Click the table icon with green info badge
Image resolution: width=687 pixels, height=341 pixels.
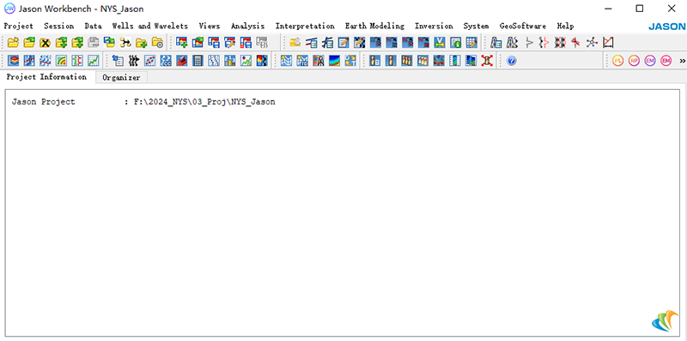point(456,42)
